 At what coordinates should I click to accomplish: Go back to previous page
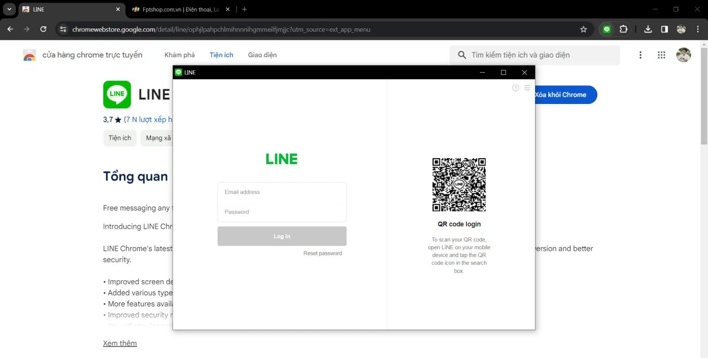tap(10, 29)
